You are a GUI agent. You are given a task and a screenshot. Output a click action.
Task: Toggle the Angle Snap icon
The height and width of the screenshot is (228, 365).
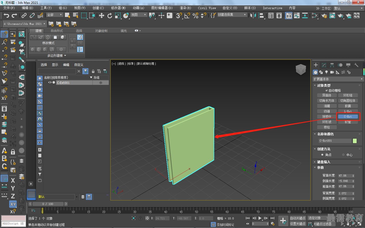[x=187, y=16]
